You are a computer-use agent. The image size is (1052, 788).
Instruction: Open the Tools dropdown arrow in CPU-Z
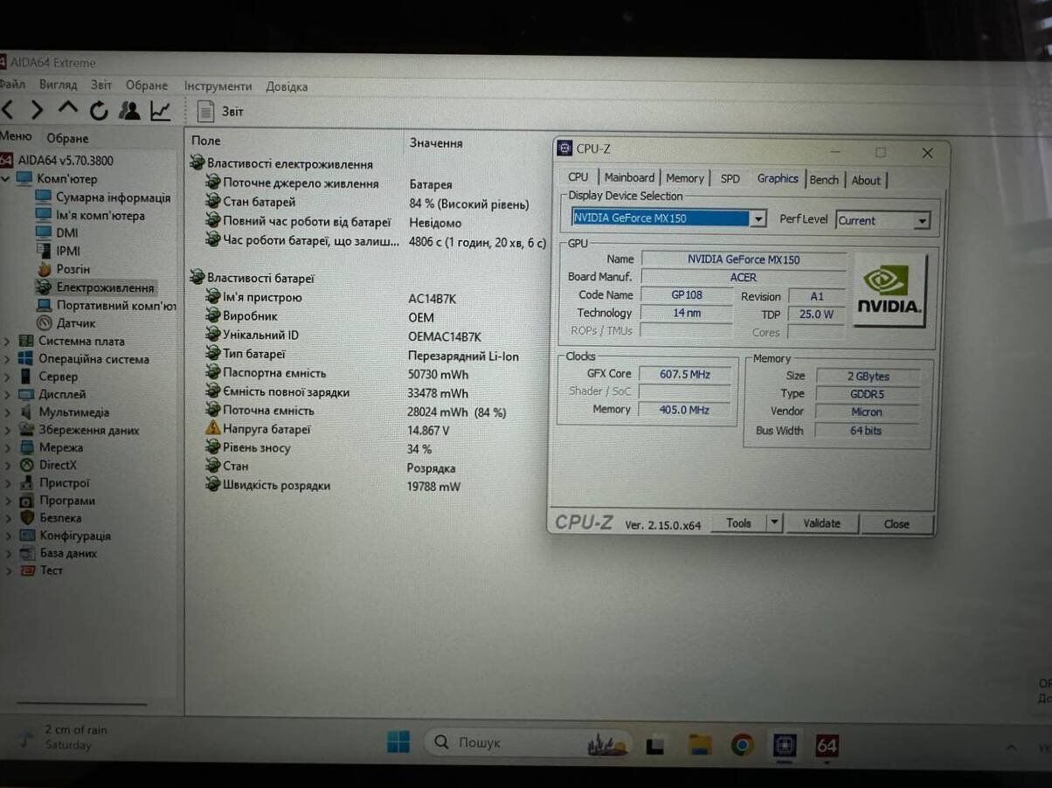coord(774,522)
